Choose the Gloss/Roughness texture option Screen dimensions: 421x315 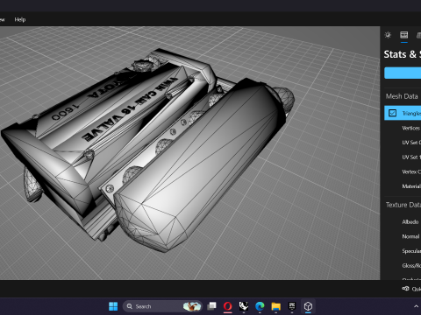point(411,266)
